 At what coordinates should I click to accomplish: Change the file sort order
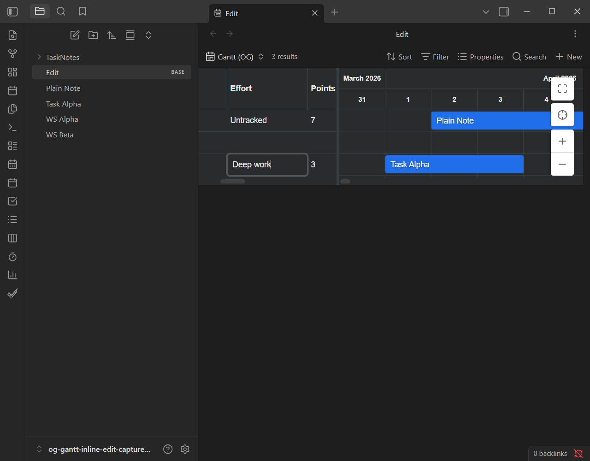click(112, 35)
